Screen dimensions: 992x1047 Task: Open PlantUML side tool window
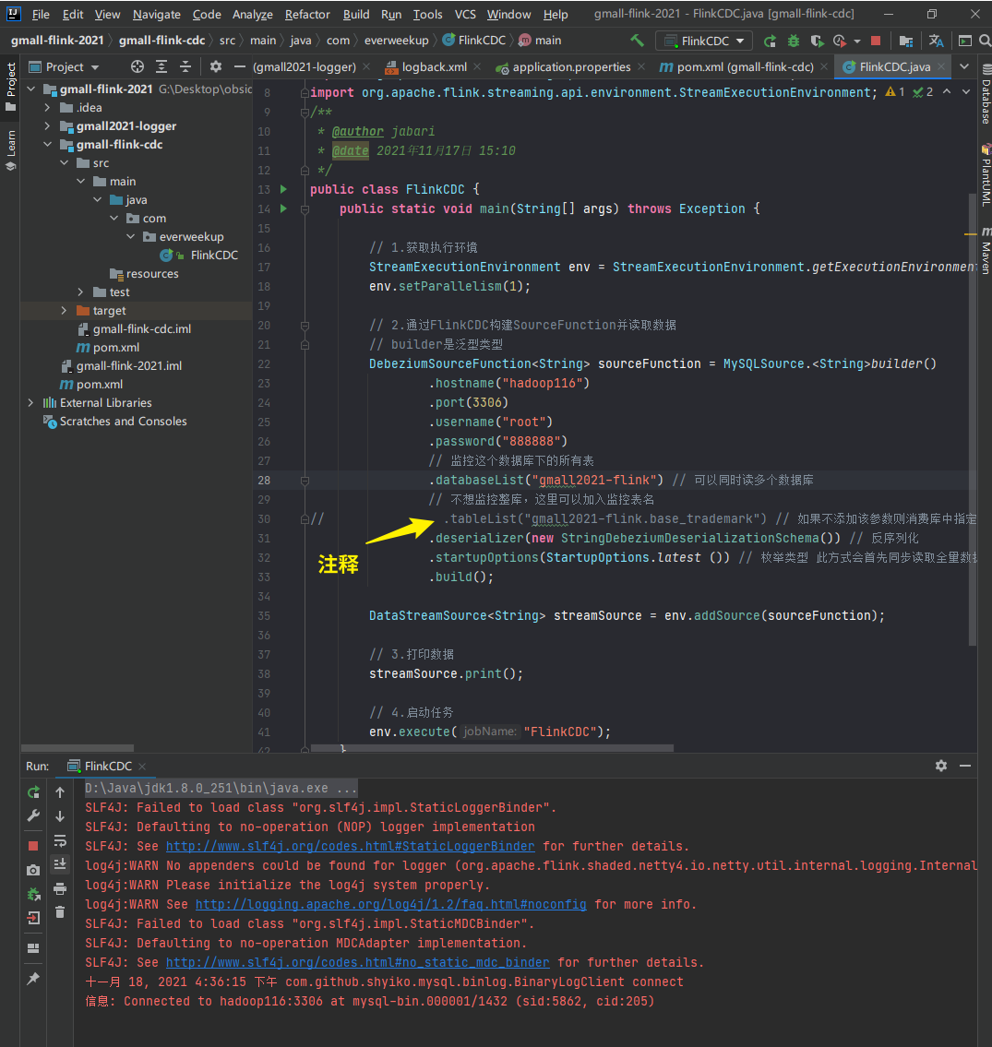tap(986, 175)
